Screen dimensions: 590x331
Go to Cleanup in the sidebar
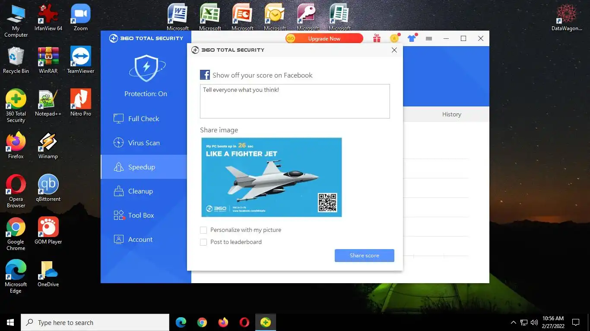[x=144, y=191]
